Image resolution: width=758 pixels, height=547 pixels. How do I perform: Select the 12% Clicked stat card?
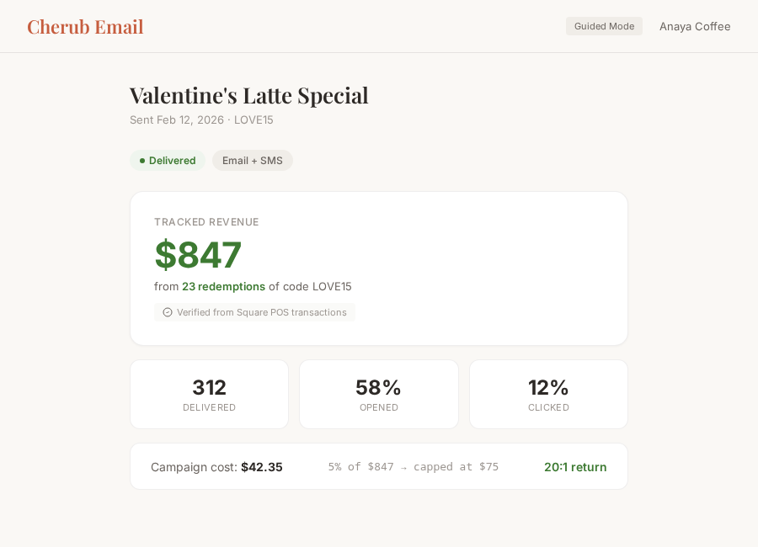click(x=548, y=394)
